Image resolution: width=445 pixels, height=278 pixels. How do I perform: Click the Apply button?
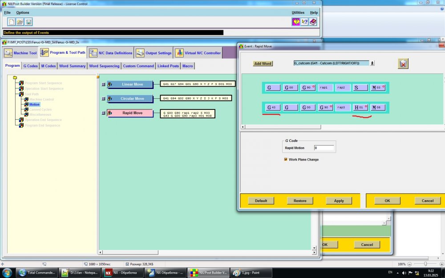pyautogui.click(x=339, y=201)
